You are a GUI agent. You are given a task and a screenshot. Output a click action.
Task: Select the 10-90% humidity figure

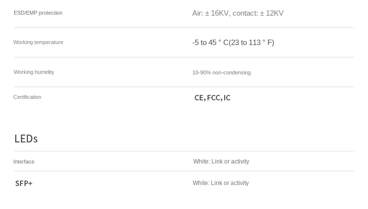[x=201, y=72]
